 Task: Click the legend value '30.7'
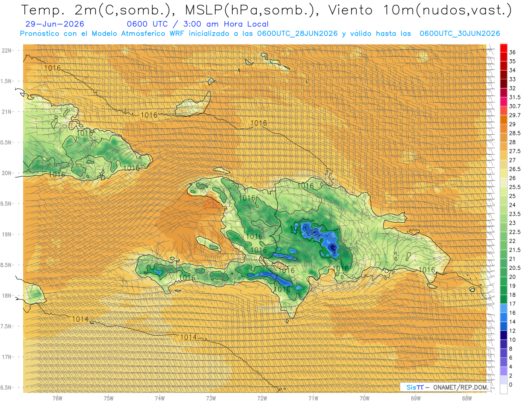(515, 106)
